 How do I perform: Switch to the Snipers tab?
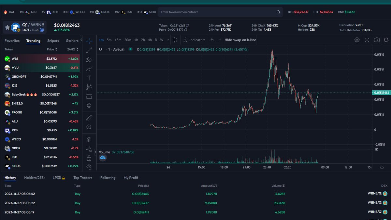[x=53, y=41]
